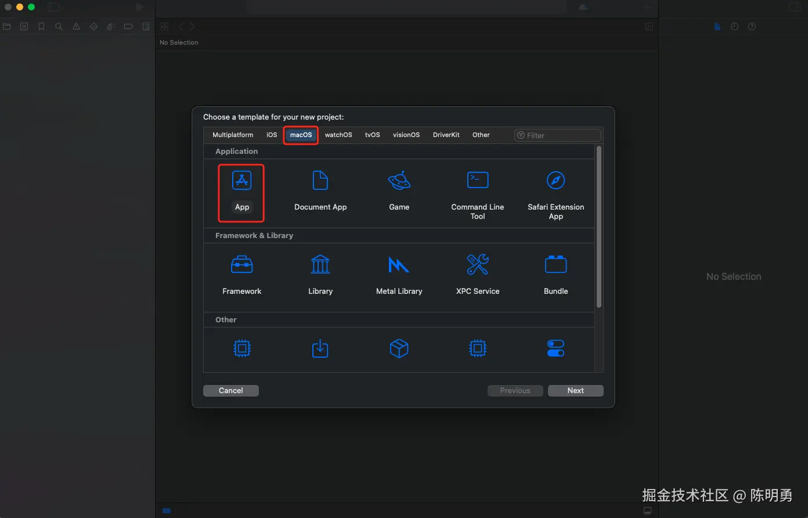Pick the Command Line Tool template

point(478,196)
